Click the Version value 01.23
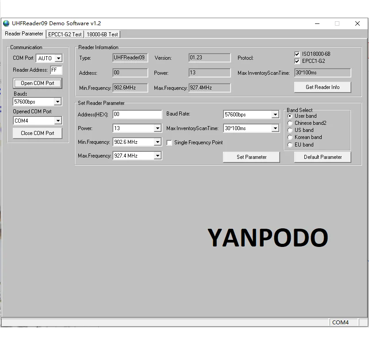Screen dimensions: 369x354 (209, 58)
